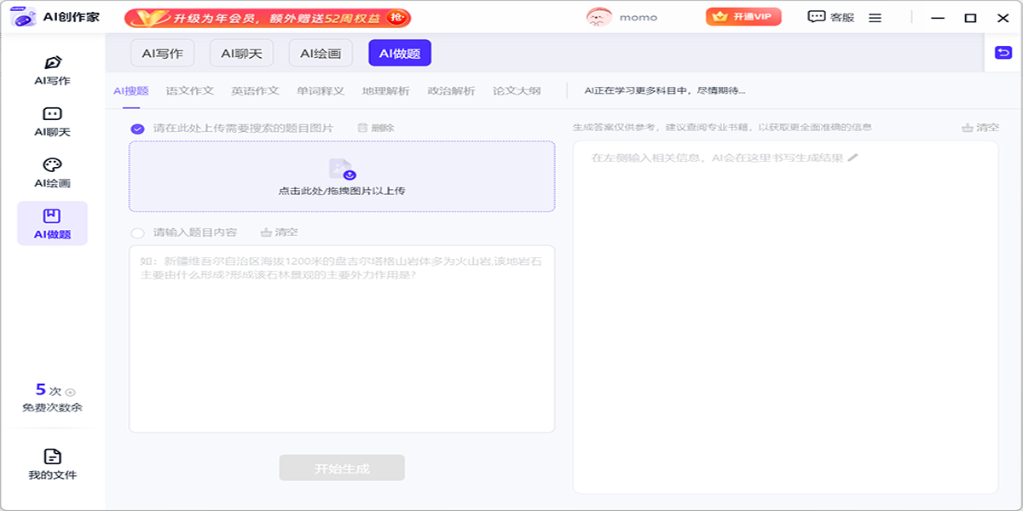Click the pencil edit icon in the result panel
Screen dimensions: 1023x511
tap(852, 158)
